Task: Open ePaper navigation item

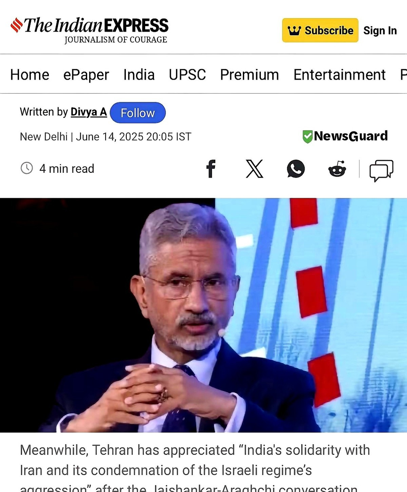Action: 86,75
